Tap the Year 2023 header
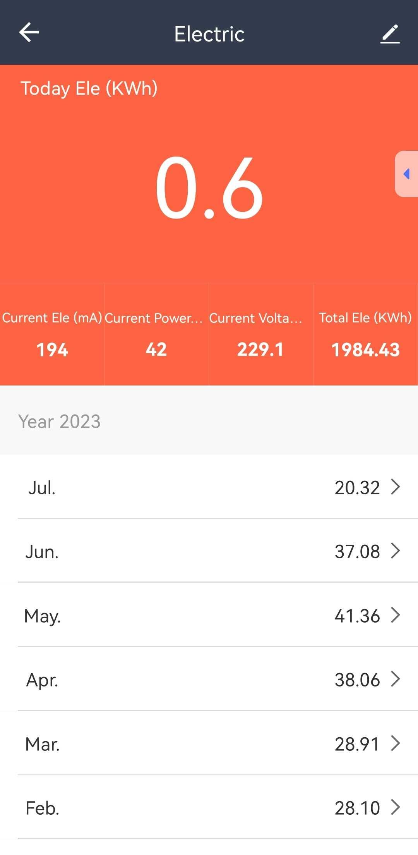The height and width of the screenshot is (855, 418). coord(59,421)
